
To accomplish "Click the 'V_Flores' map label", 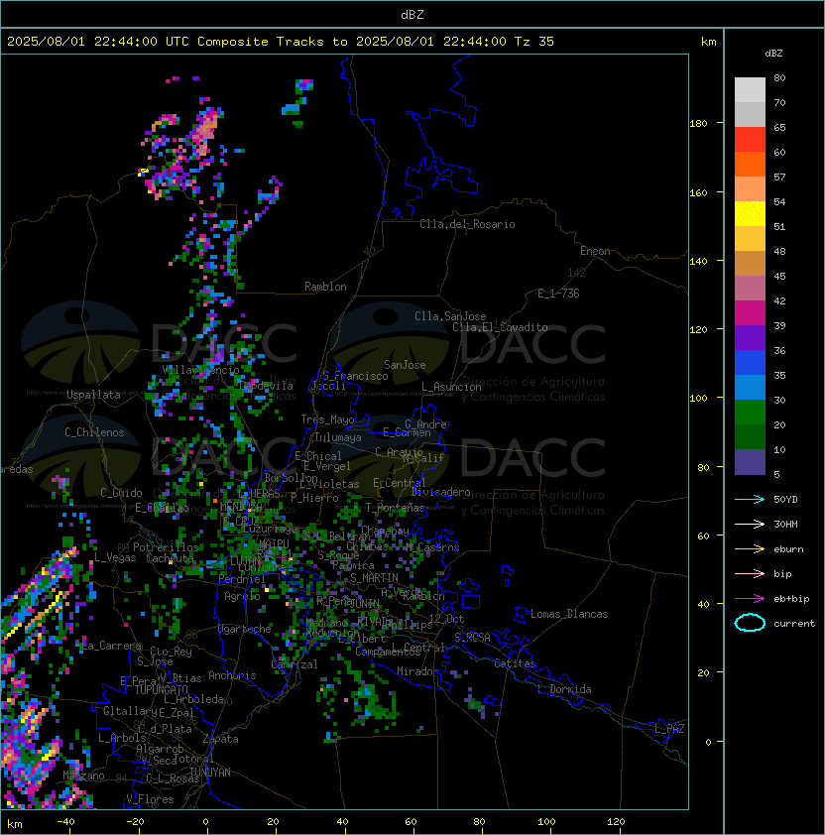I will tap(150, 800).
